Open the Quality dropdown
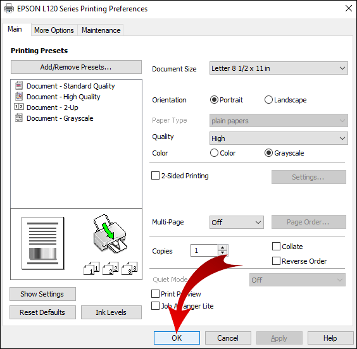This screenshot has height=349, width=357. click(x=279, y=138)
